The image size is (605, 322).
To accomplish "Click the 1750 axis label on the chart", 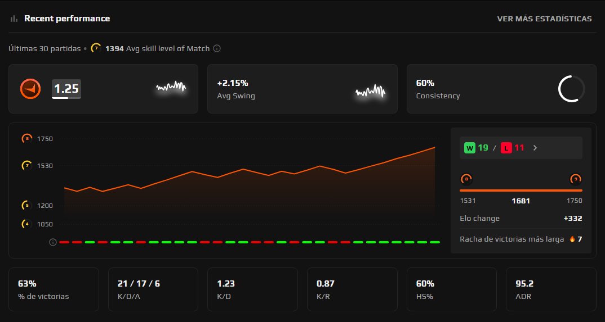I will [x=45, y=139].
